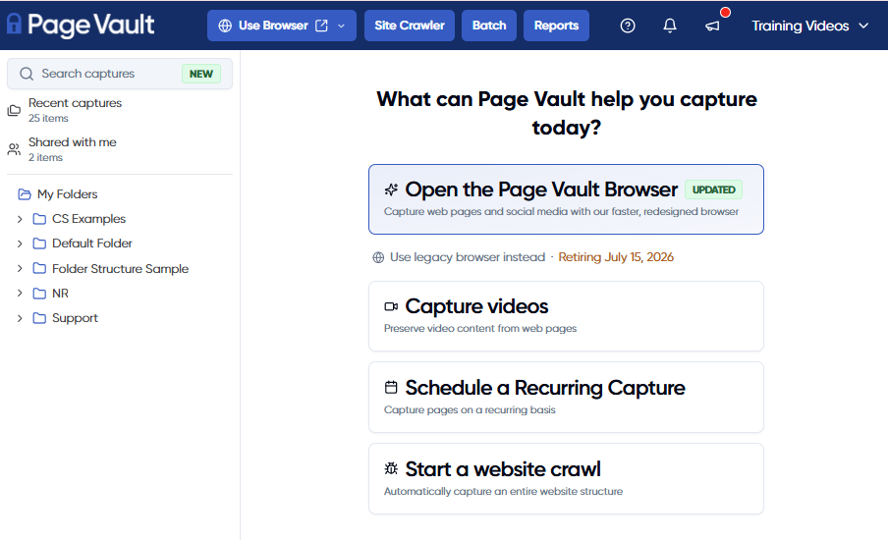Expand the Support folder chevron
Screen dimensions: 888x540
(x=20, y=318)
